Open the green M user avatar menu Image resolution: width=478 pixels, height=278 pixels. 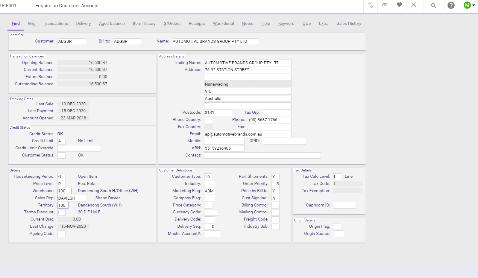tap(469, 5)
